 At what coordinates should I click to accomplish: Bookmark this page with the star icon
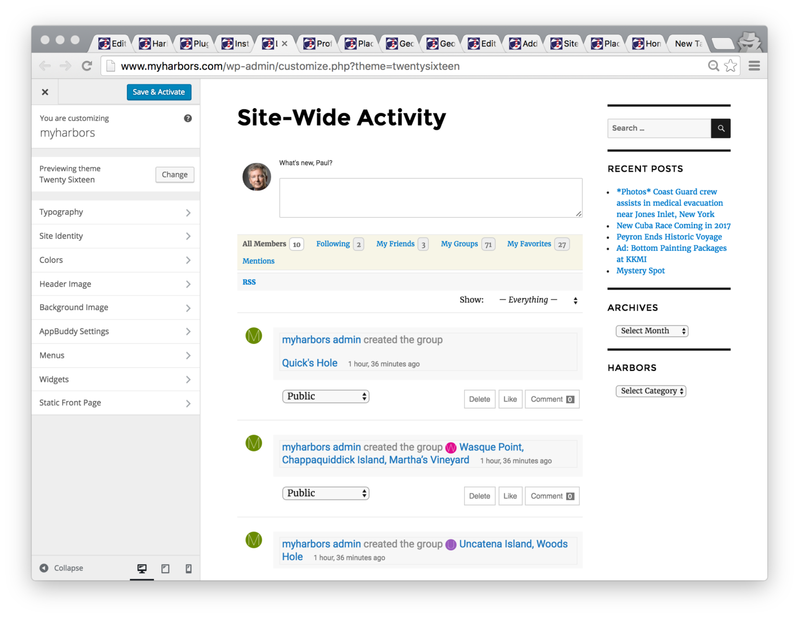(731, 66)
